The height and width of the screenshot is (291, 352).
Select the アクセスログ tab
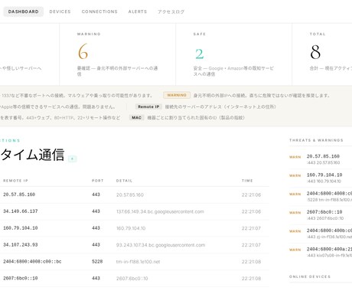click(x=171, y=11)
